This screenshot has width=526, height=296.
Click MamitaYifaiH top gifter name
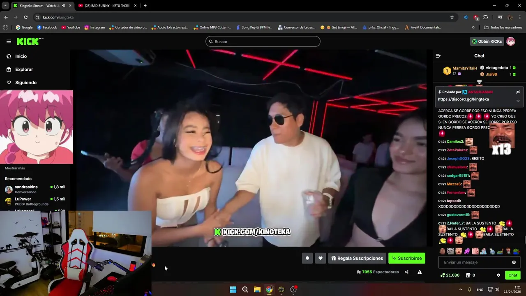click(x=465, y=68)
